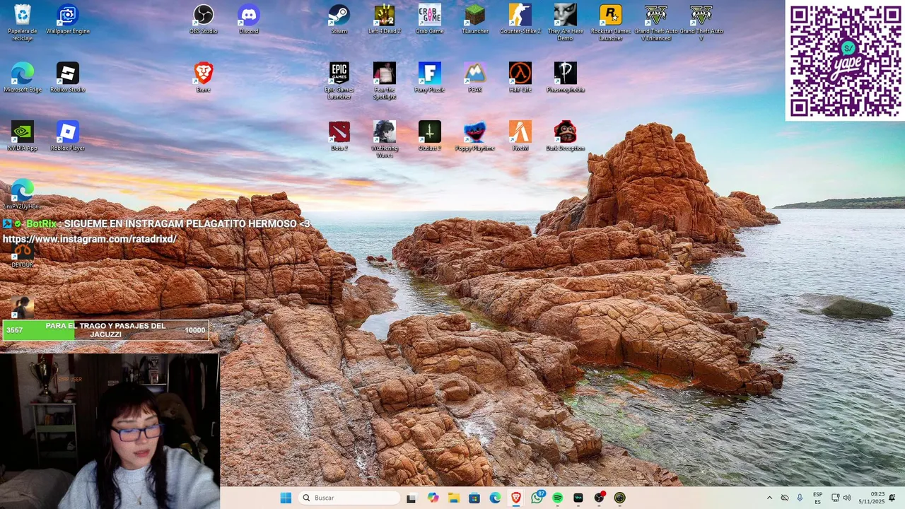Screen dimensions: 905x509
Task: Open the Papelera de reciclaje desktop icon
Action: click(23, 23)
